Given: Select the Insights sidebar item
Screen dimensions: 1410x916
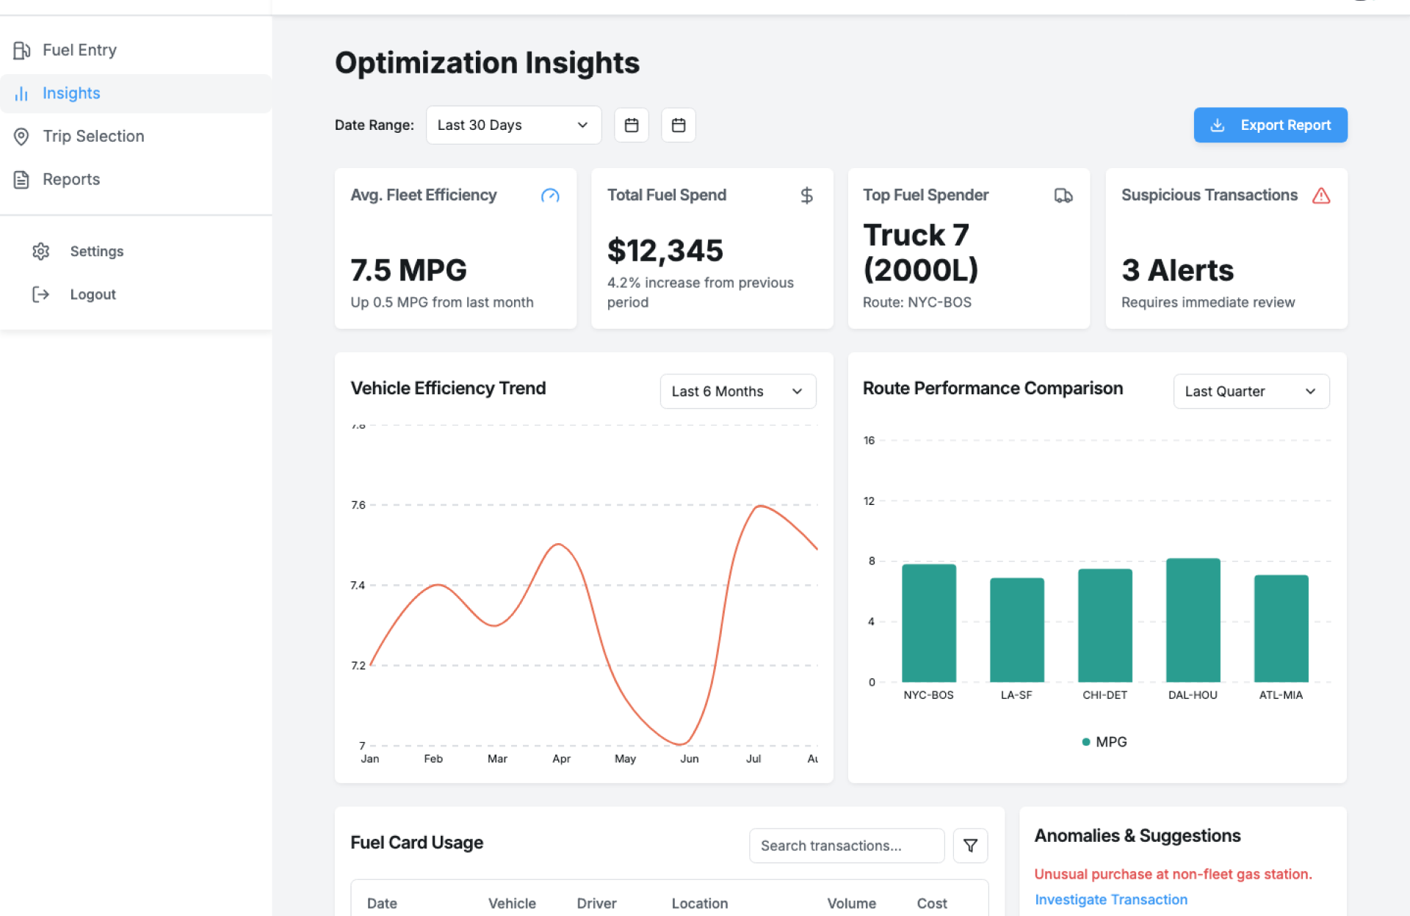Looking at the screenshot, I should pos(71,93).
